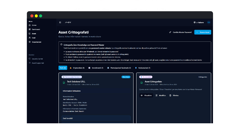Click the Tech Solutions S.R.L. card title
Image resolution: width=240 pixels, height=135 pixels.
[x=76, y=82]
